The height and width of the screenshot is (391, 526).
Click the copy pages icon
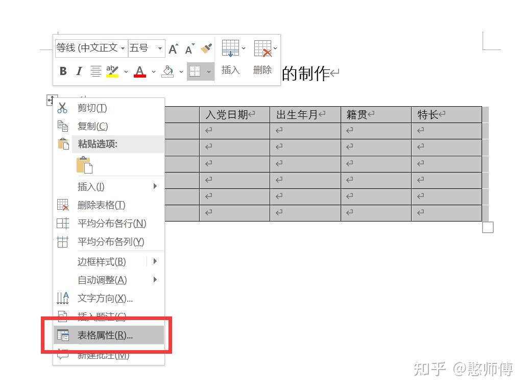pyautogui.click(x=63, y=126)
